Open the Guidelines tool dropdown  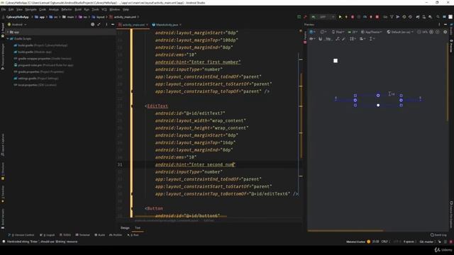pos(372,39)
